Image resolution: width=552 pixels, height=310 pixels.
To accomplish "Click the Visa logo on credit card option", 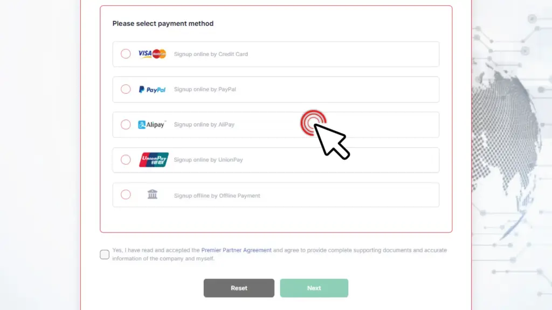I will coord(144,54).
